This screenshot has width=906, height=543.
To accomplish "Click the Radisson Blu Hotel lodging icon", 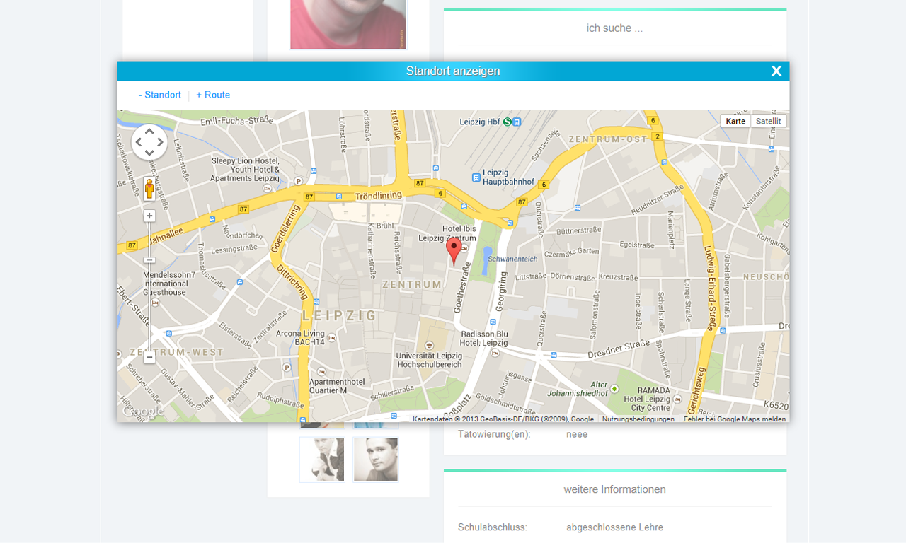I will click(x=495, y=352).
